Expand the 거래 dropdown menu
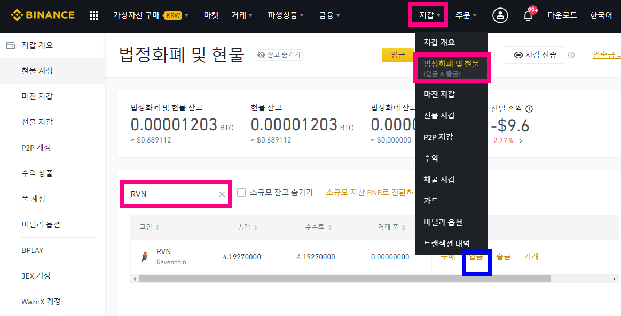This screenshot has height=316, width=621. [x=242, y=15]
